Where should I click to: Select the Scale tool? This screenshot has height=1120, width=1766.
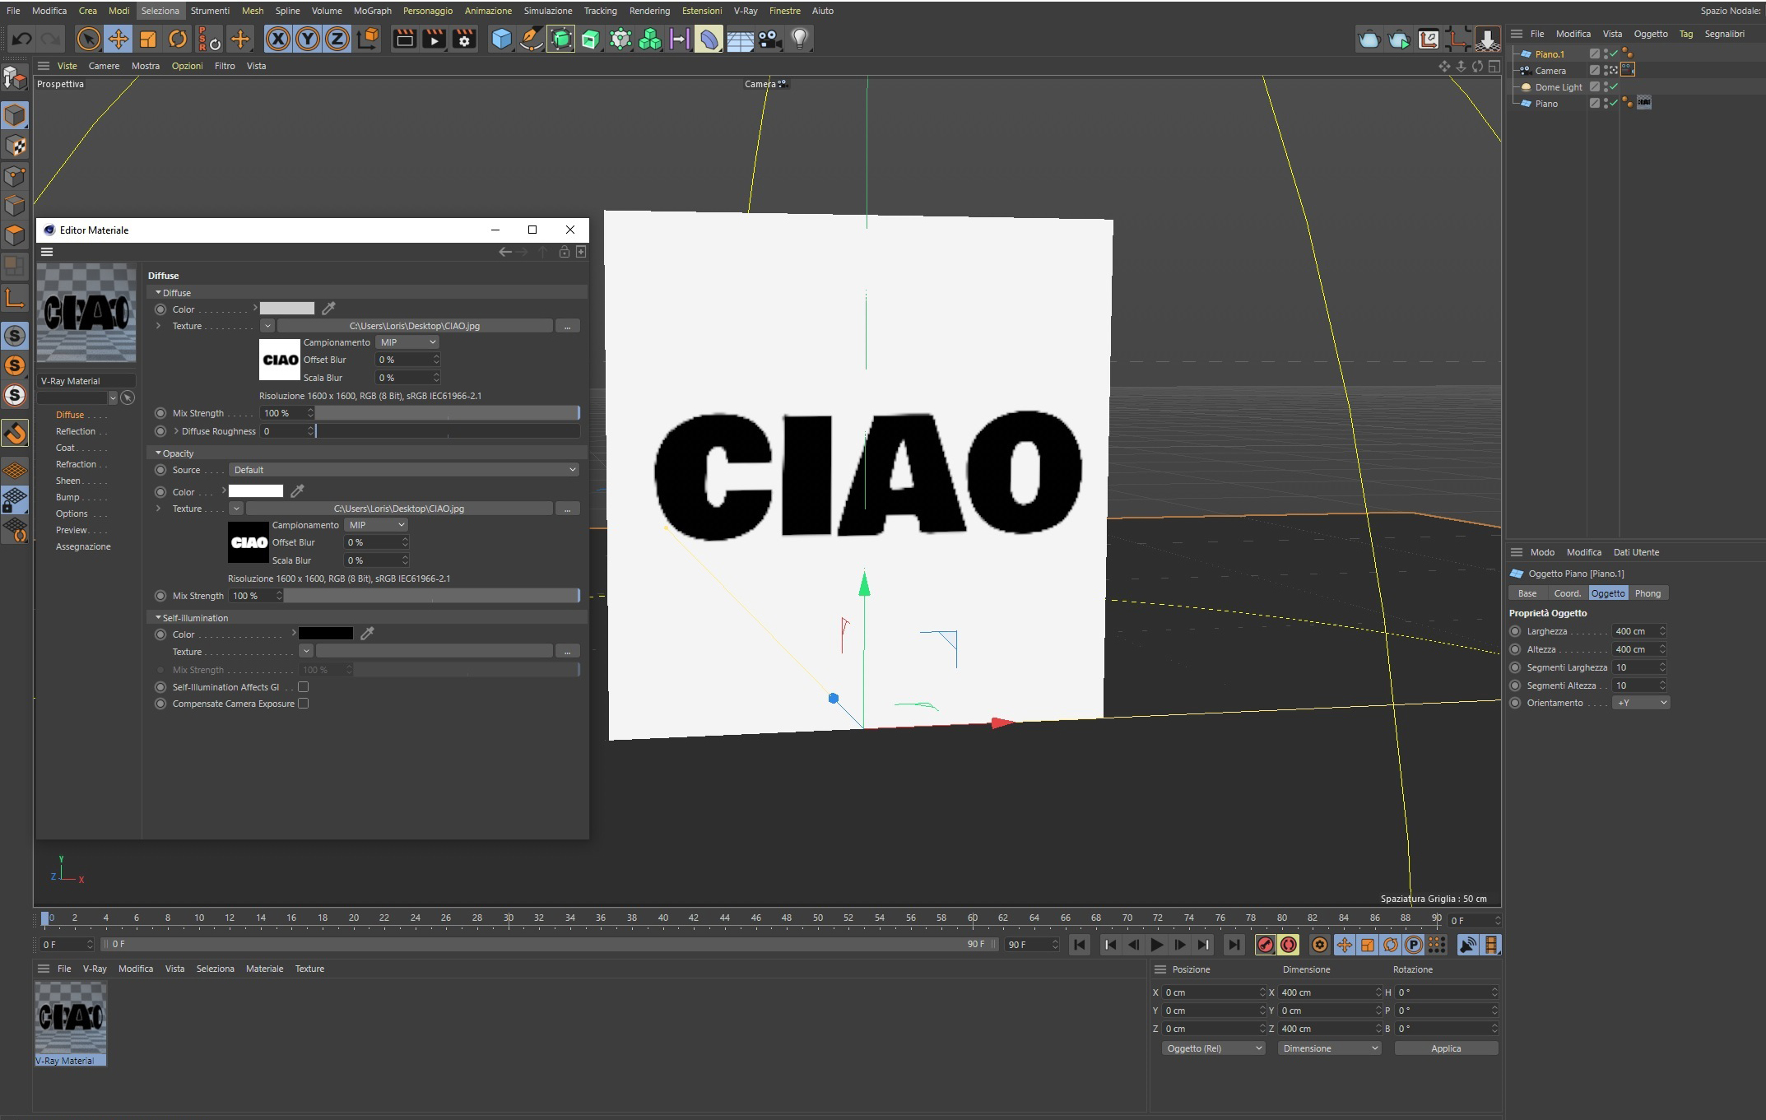coord(148,39)
